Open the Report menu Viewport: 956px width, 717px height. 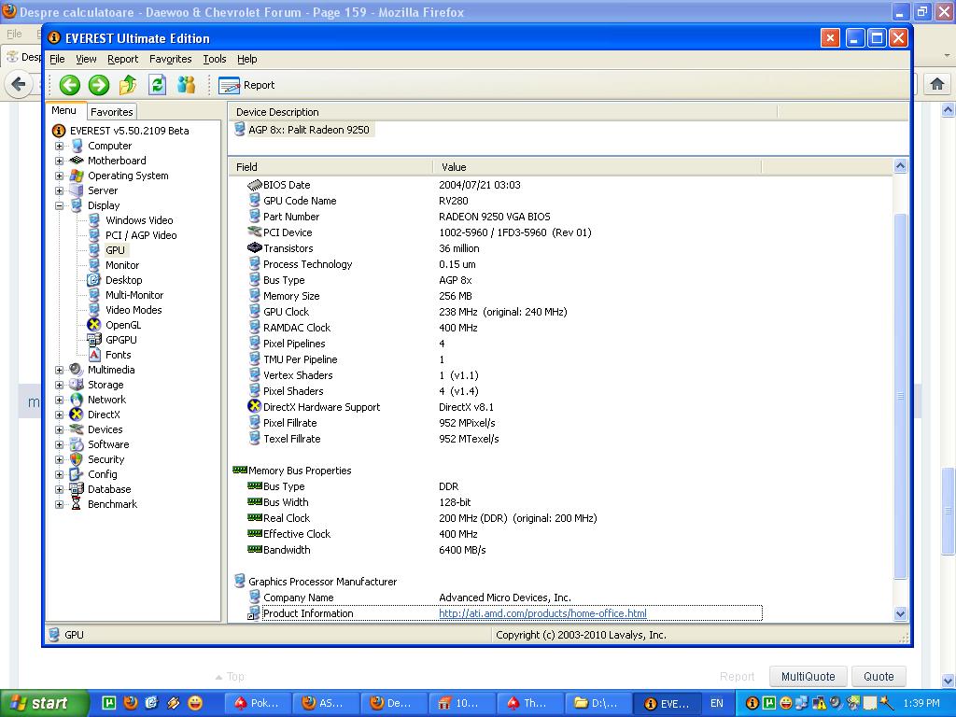122,59
